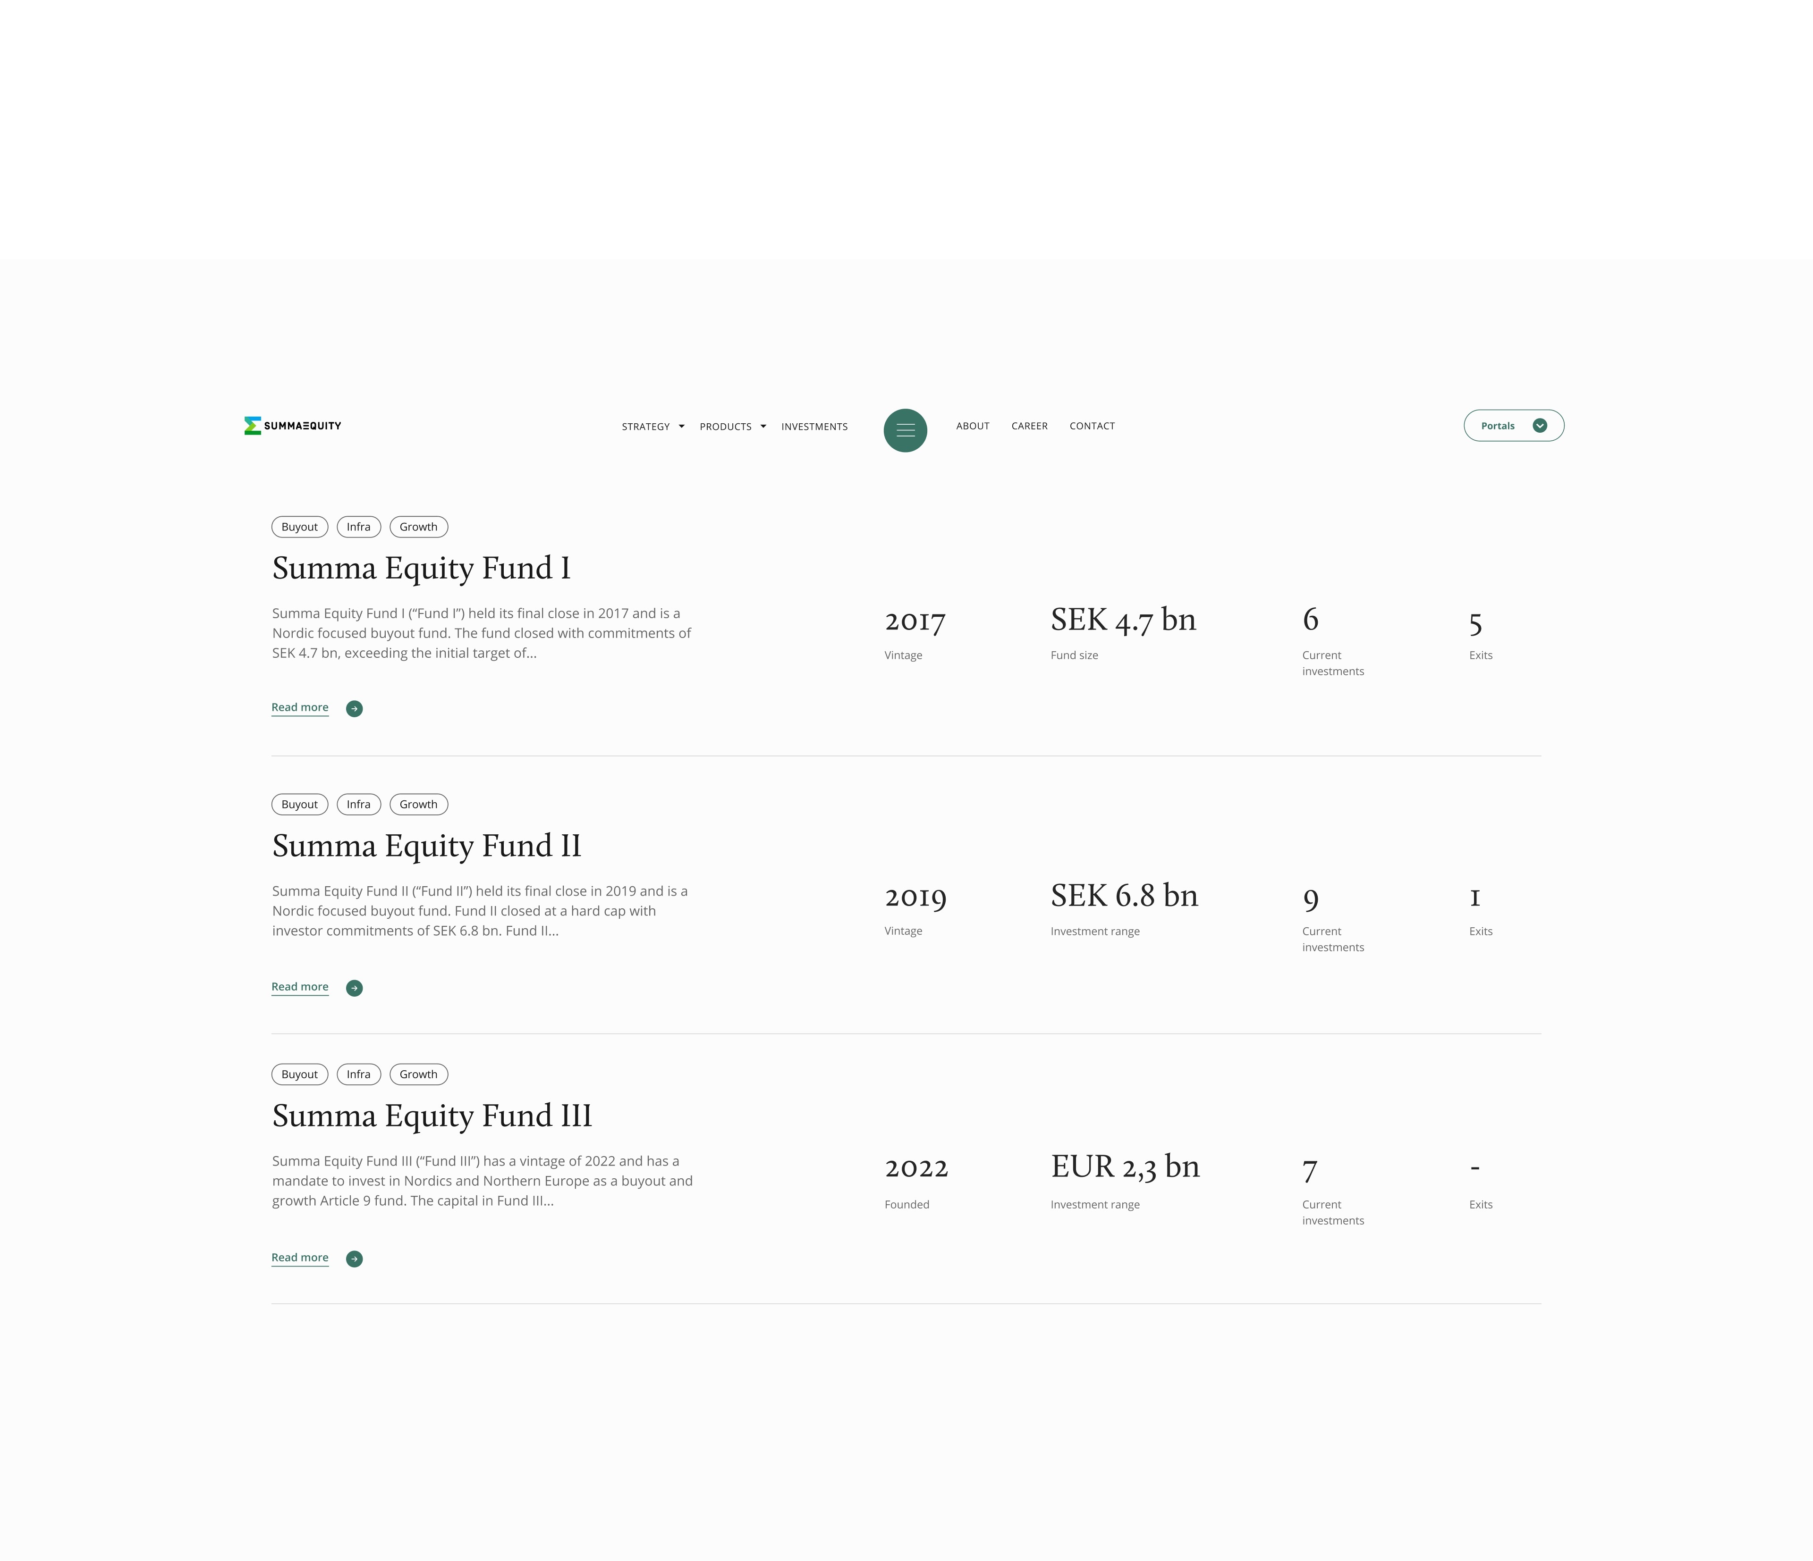The height and width of the screenshot is (1561, 1813).
Task: Select the Growth tag on Fund III
Action: coord(418,1075)
